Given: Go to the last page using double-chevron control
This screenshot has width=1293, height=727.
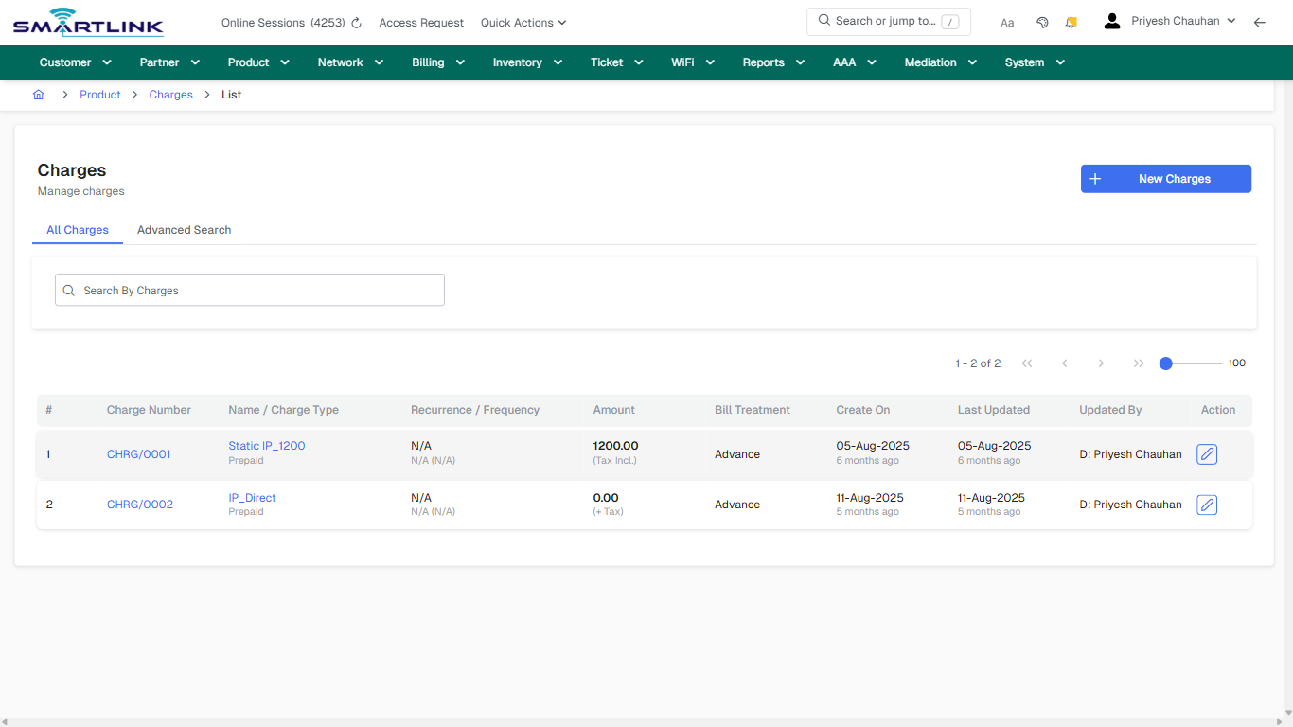Looking at the screenshot, I should click(x=1139, y=363).
